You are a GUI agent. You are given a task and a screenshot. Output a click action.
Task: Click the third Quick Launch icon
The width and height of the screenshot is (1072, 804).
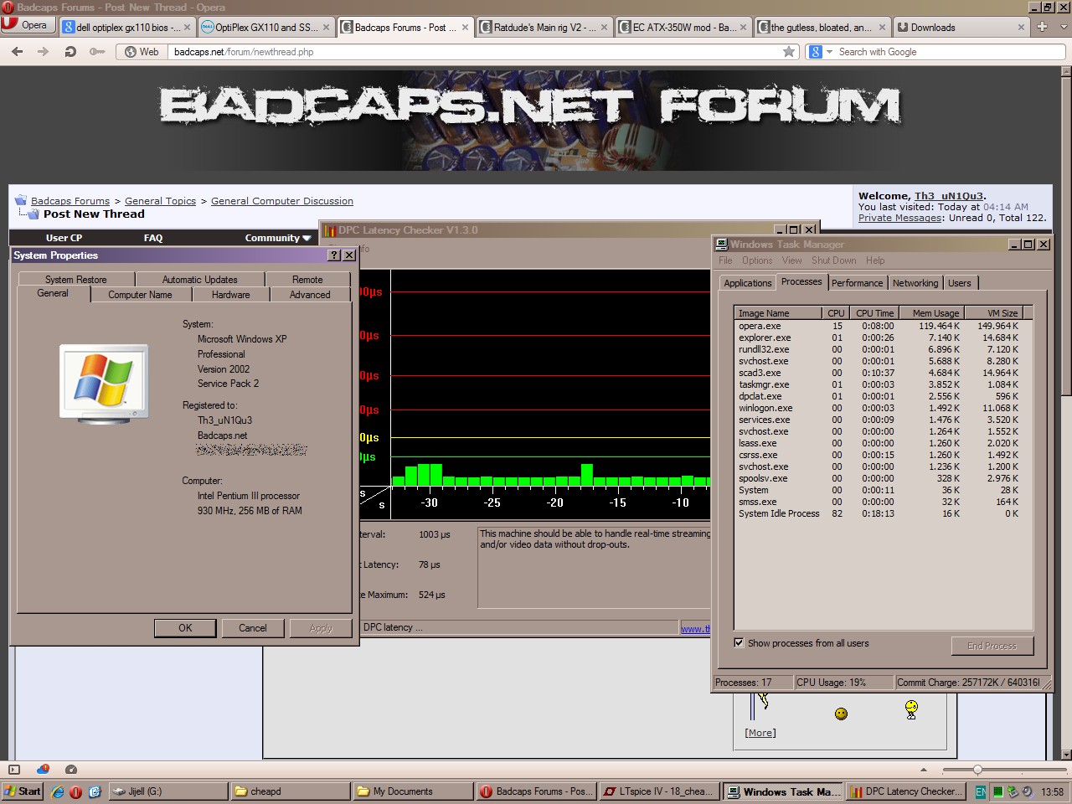click(x=95, y=791)
